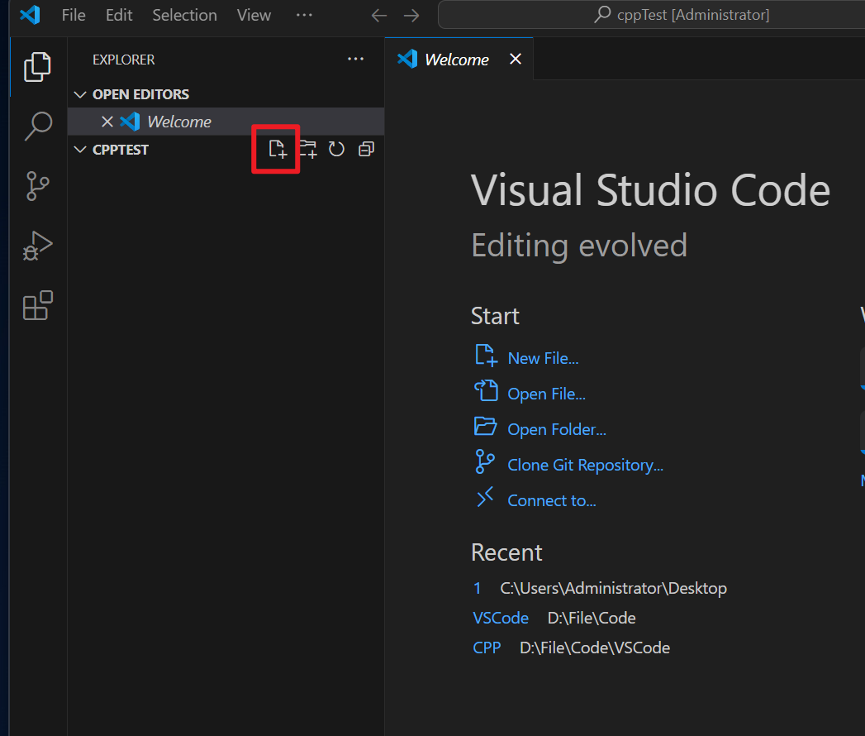The width and height of the screenshot is (865, 736).
Task: Close the Welcome editor tab
Action: point(516,59)
